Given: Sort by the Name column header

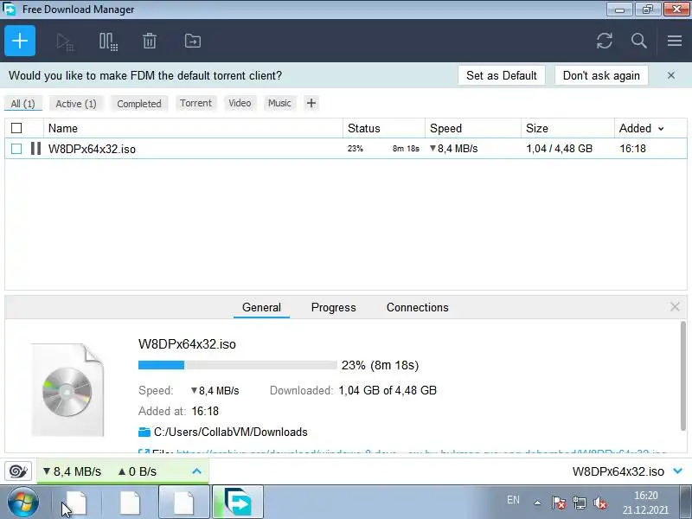Looking at the screenshot, I should coord(193,128).
